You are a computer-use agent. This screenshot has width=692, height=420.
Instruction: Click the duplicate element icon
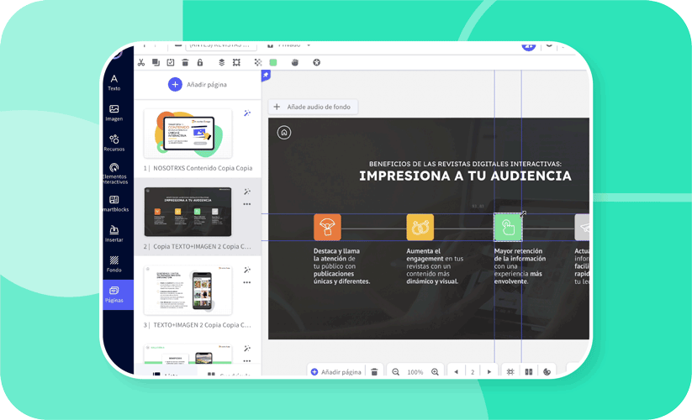click(x=156, y=63)
